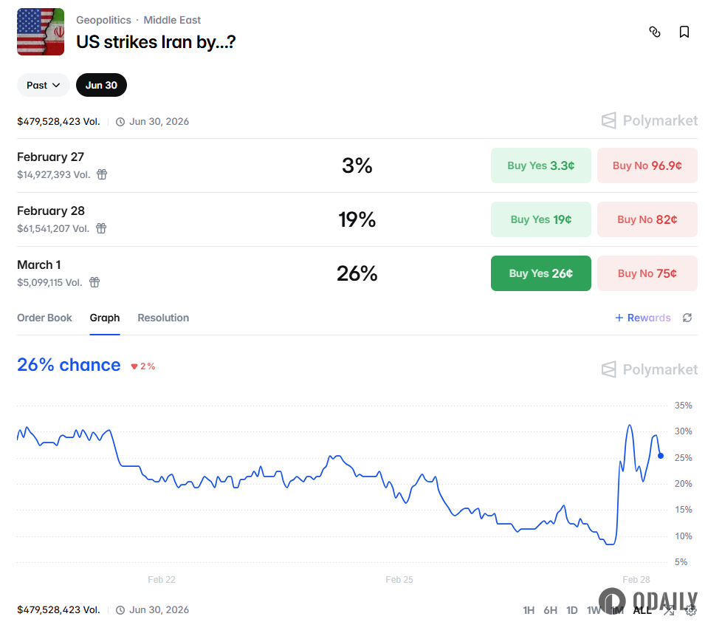The height and width of the screenshot is (622, 705).
Task: Select the Jun 30 date pill
Action: coord(101,85)
